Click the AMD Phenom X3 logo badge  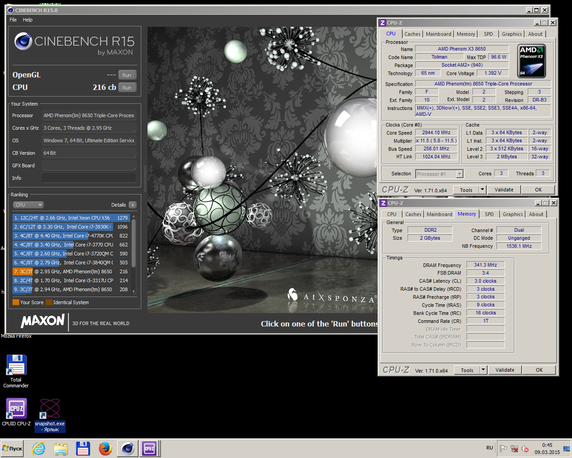point(532,61)
